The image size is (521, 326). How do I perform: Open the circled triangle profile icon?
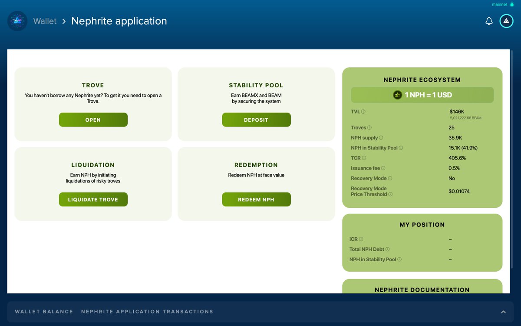pyautogui.click(x=507, y=21)
